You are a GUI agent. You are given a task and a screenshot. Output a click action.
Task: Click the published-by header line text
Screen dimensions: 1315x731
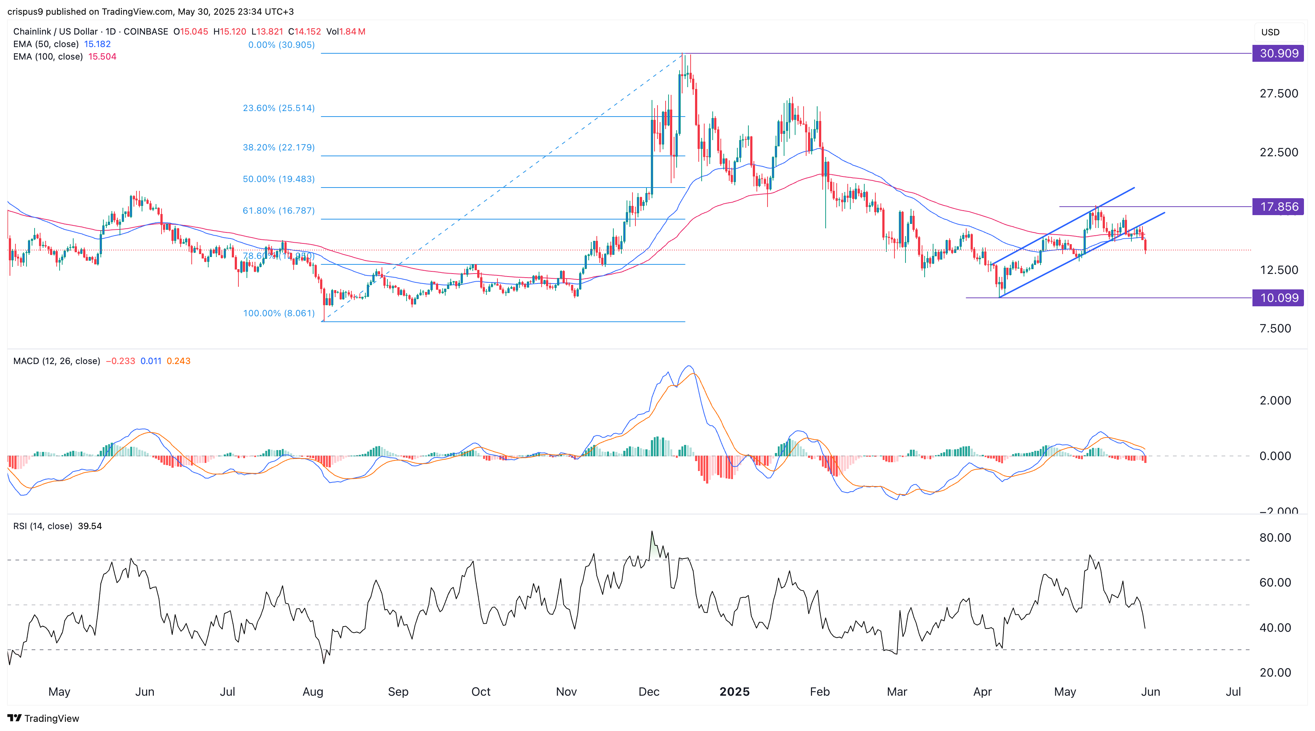[150, 11]
